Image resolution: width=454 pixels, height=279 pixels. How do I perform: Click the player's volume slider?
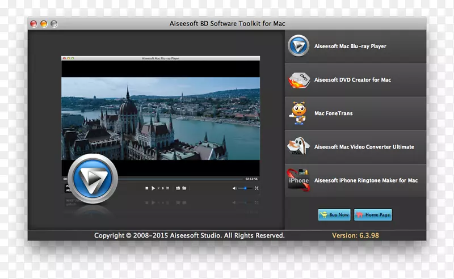click(x=245, y=188)
